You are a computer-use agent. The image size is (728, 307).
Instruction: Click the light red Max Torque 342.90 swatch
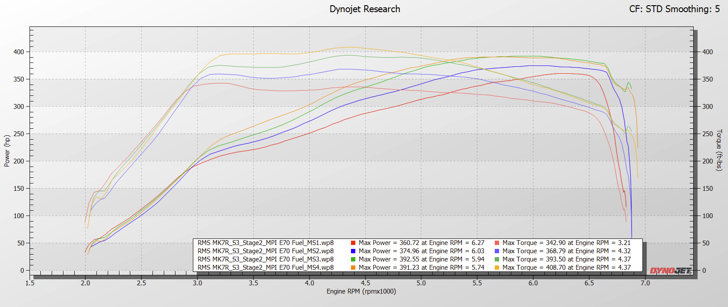497,243
